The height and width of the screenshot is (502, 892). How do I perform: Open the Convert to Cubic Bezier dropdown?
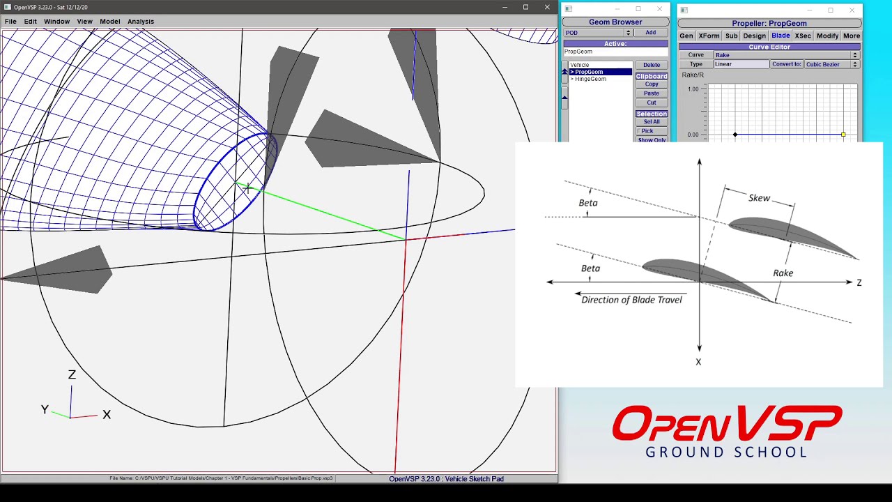[x=831, y=64]
